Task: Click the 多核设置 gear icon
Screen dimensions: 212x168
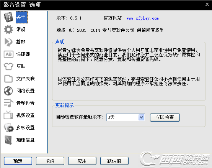Action: coord(8,127)
